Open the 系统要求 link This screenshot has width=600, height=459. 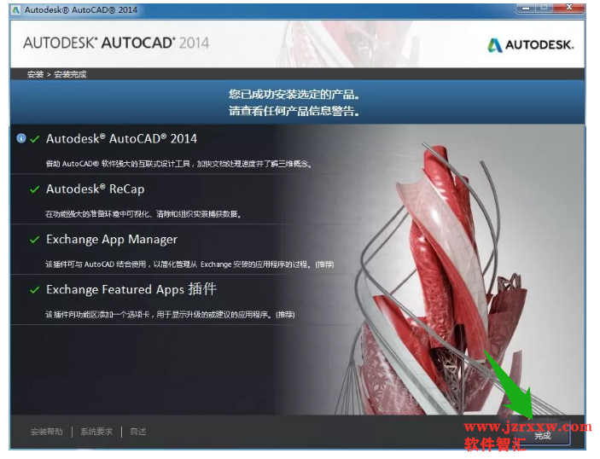tap(96, 432)
